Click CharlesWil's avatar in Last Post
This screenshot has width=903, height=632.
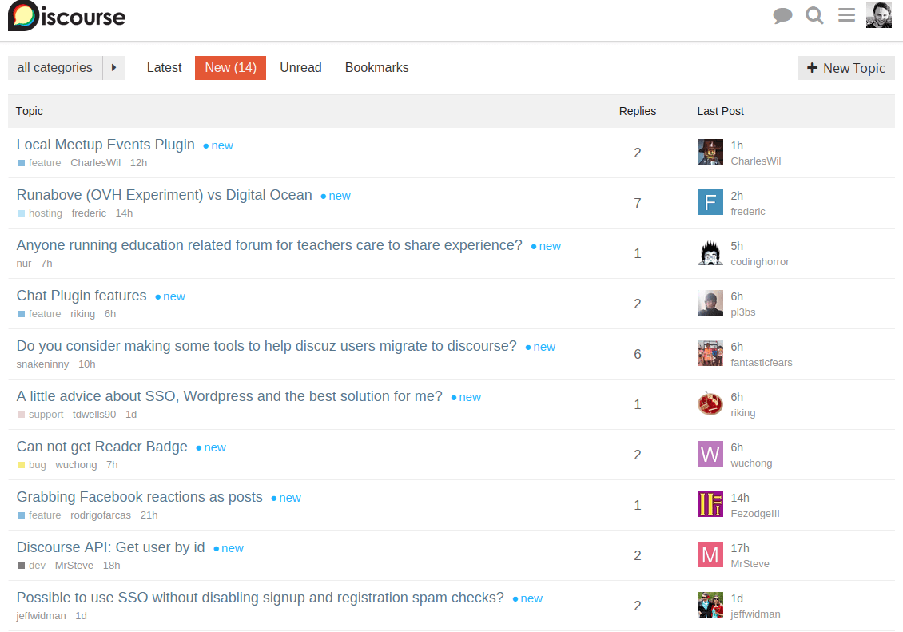tap(710, 153)
